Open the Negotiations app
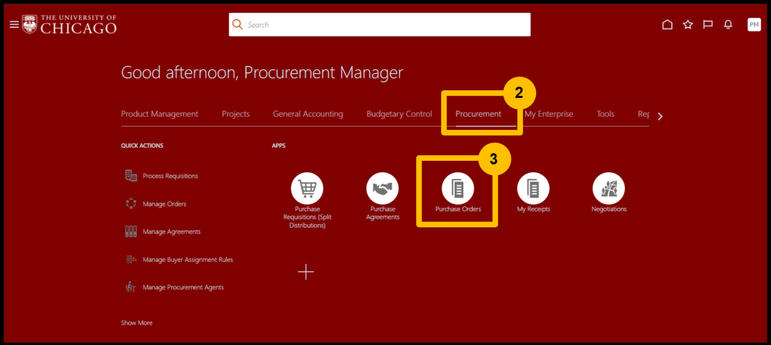 coord(608,189)
